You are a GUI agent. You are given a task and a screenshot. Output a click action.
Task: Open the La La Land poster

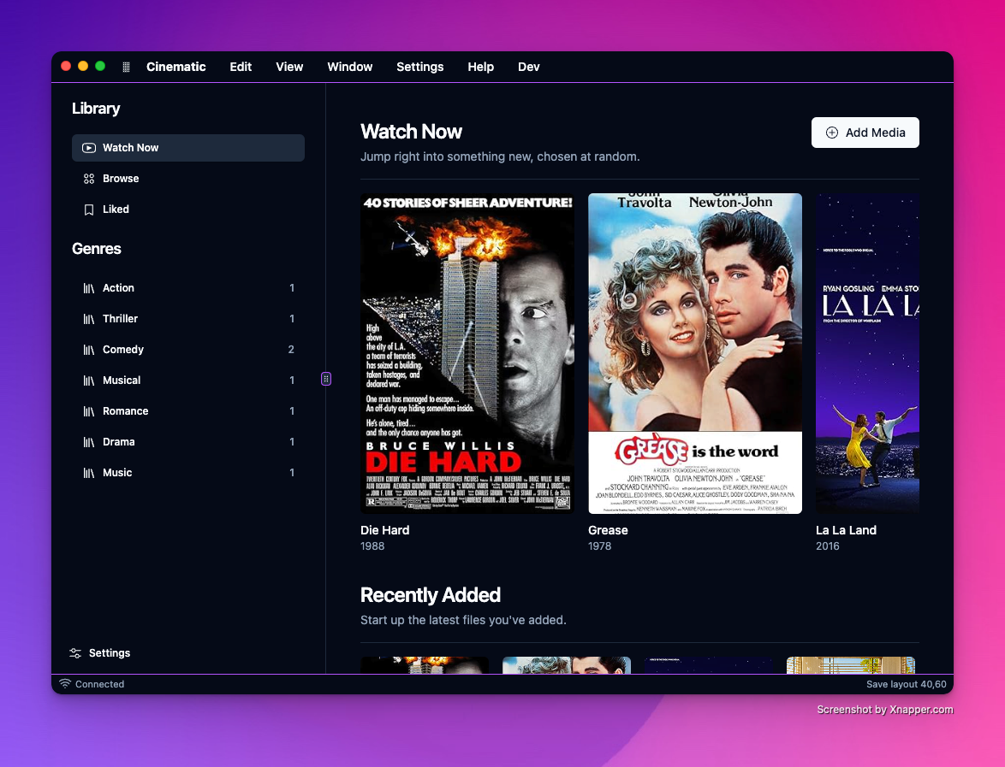tap(867, 353)
